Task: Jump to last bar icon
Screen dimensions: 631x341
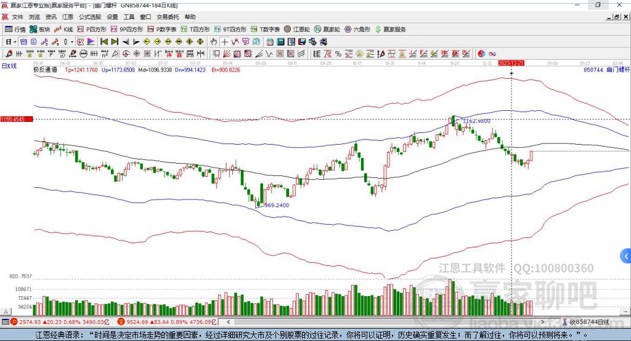Action: click(x=115, y=42)
